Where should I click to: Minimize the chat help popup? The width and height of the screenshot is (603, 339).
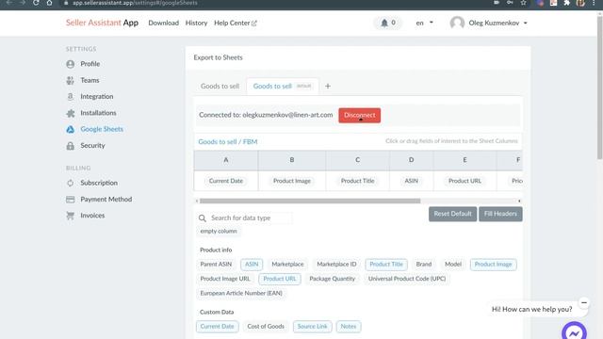pyautogui.click(x=584, y=303)
